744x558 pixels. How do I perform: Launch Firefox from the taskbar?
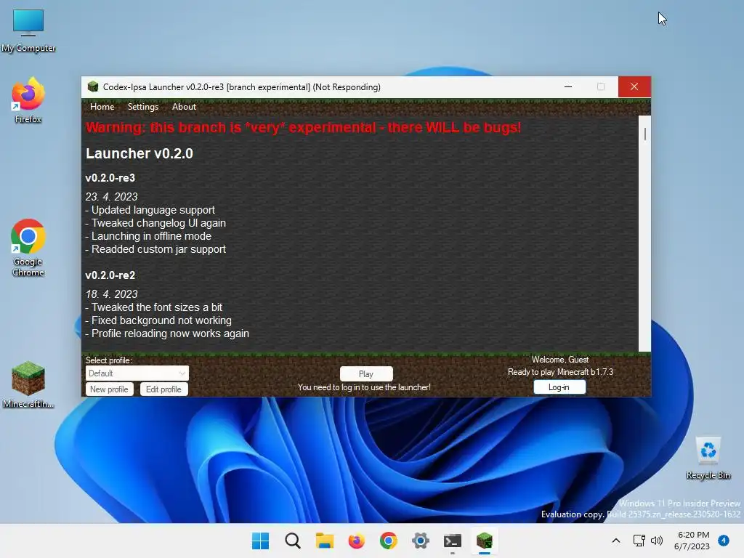[x=356, y=541]
